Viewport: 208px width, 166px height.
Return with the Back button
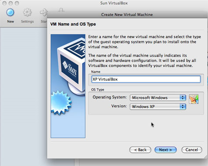pos(140,150)
